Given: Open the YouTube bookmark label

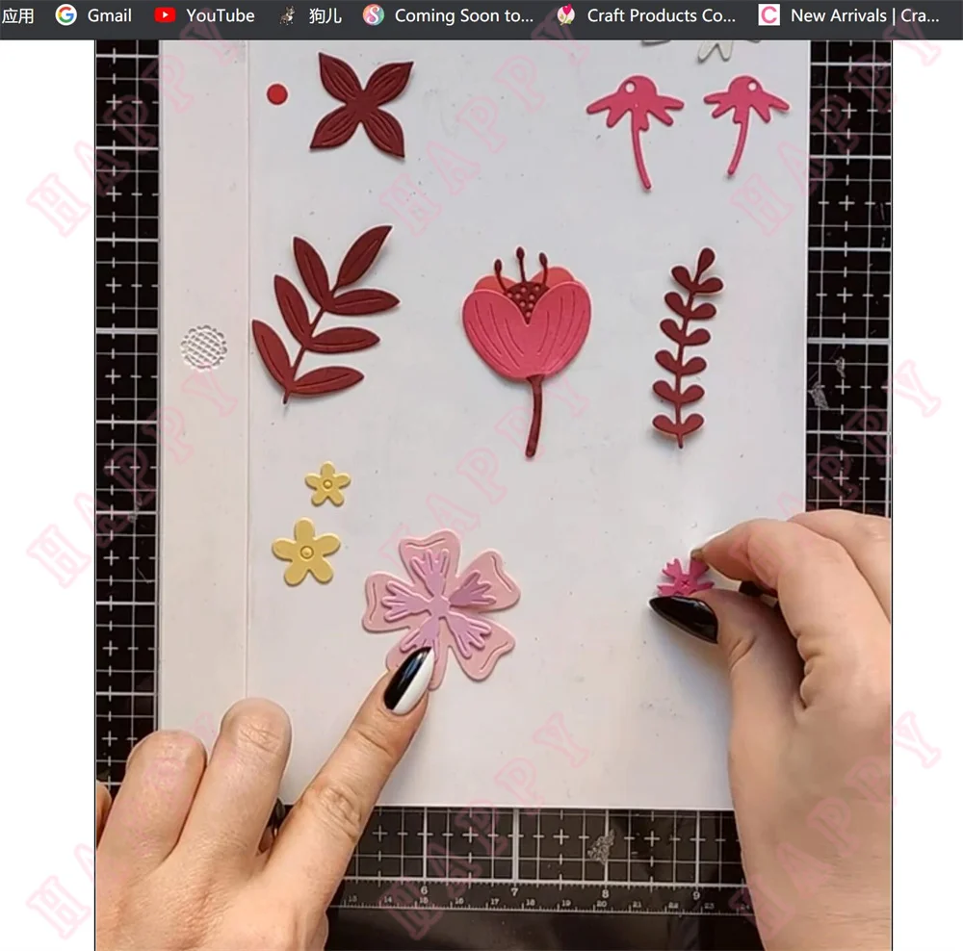Looking at the screenshot, I should [221, 15].
